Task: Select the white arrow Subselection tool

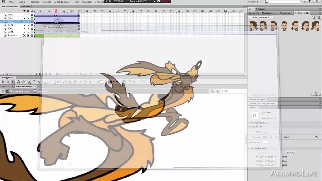Action: 8,82
